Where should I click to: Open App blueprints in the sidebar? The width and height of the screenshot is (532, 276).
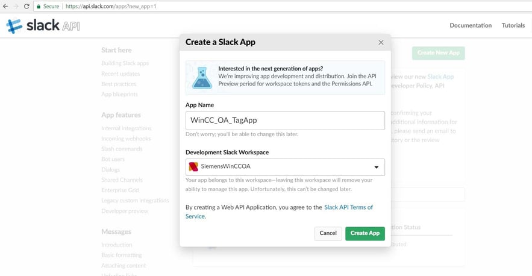[119, 94]
